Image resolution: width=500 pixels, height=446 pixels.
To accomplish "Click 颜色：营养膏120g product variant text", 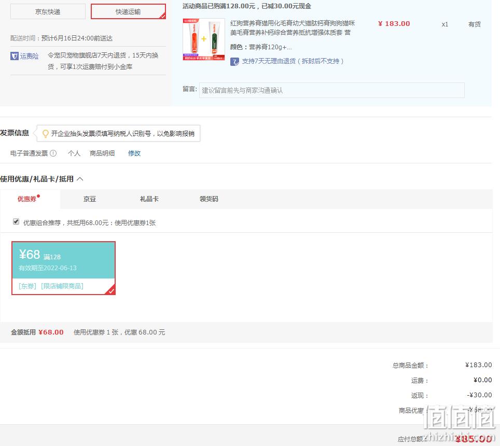I will point(261,47).
